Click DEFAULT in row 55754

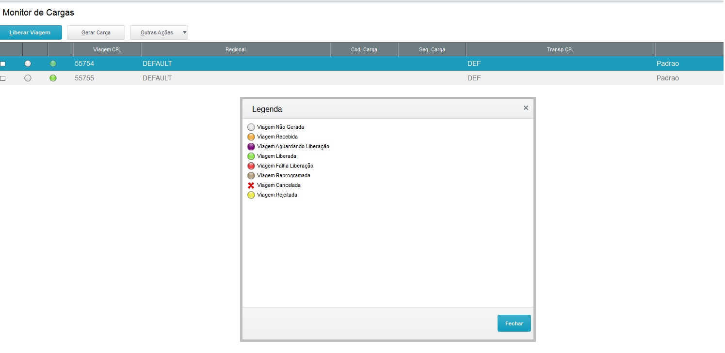[x=157, y=63]
